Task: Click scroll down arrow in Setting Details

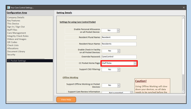Action: point(183,92)
